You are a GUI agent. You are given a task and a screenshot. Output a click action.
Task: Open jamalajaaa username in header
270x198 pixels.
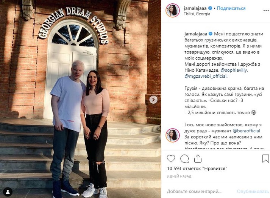[195, 8]
